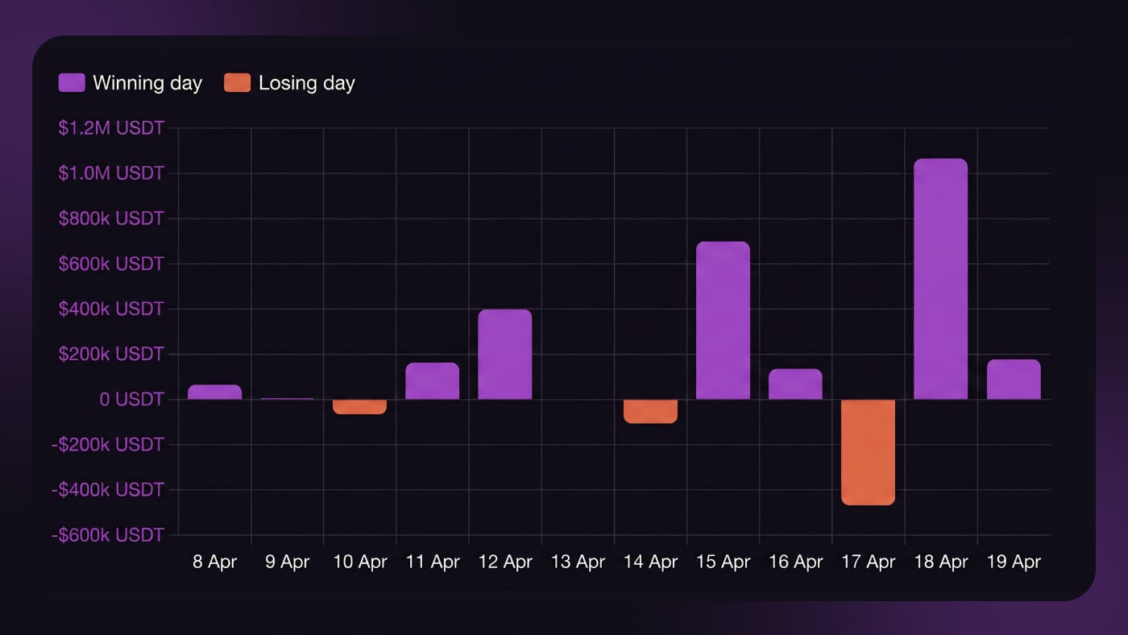Image resolution: width=1128 pixels, height=635 pixels.
Task: Select the 8 Apr purple bar
Action: pos(214,392)
